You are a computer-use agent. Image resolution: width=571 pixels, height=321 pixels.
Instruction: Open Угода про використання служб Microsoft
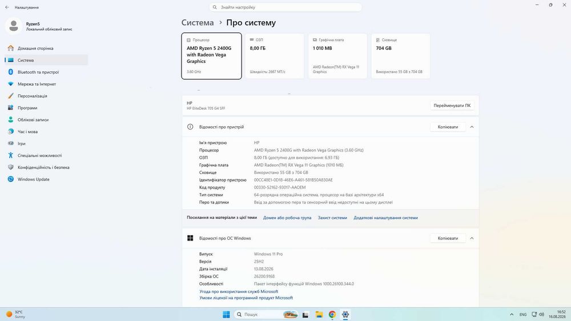click(x=239, y=291)
